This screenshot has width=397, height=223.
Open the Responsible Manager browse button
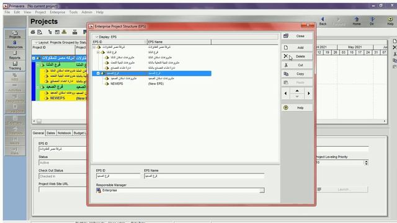click(x=262, y=190)
